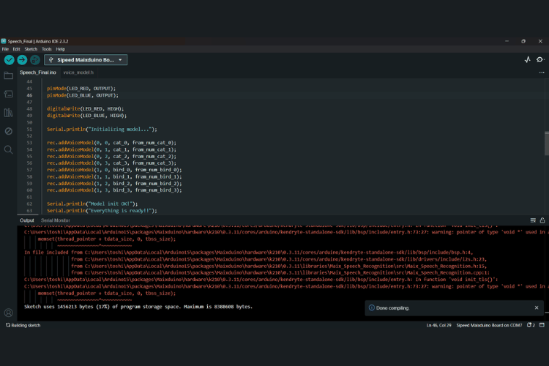This screenshot has width=549, height=366.
Task: Click the "Initializing model..." println line
Action: pos(102,130)
